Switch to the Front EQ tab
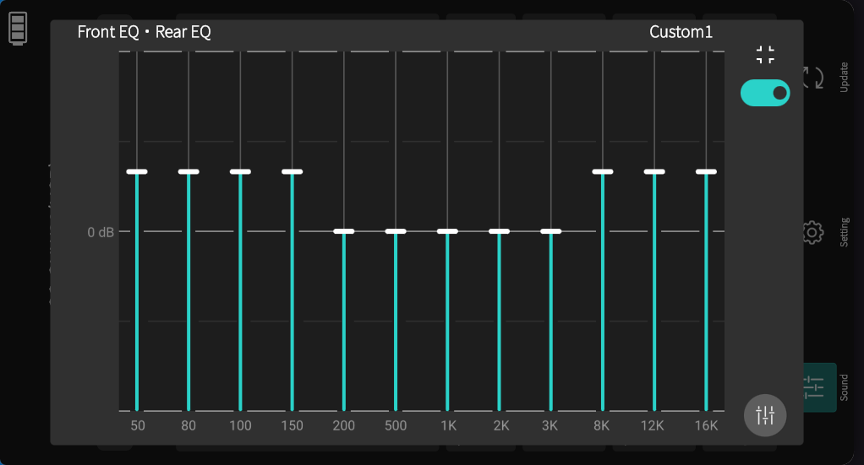Viewport: 864px width, 465px height. point(107,32)
